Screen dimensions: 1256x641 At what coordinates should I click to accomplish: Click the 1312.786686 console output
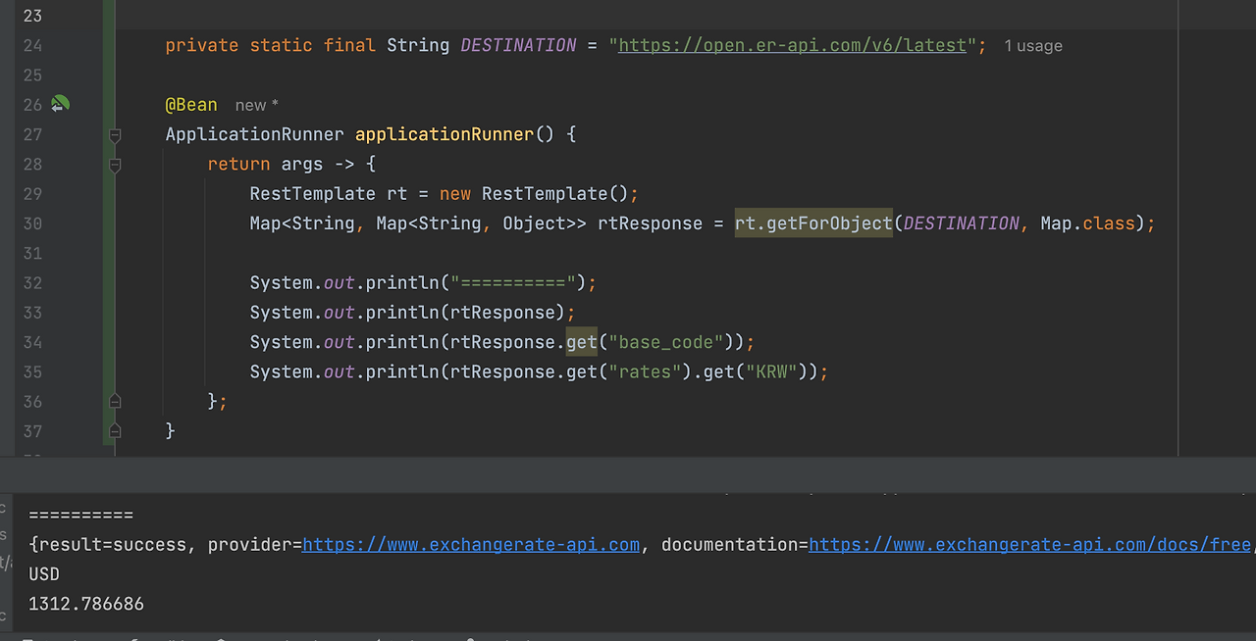tap(86, 604)
